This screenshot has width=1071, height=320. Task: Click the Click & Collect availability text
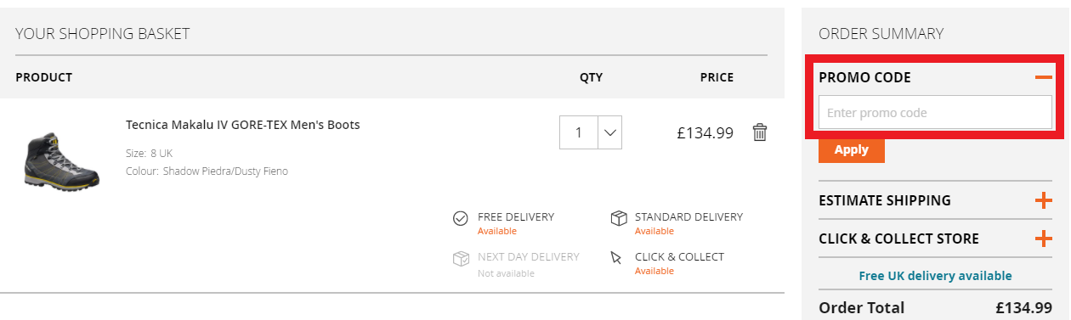pos(654,272)
